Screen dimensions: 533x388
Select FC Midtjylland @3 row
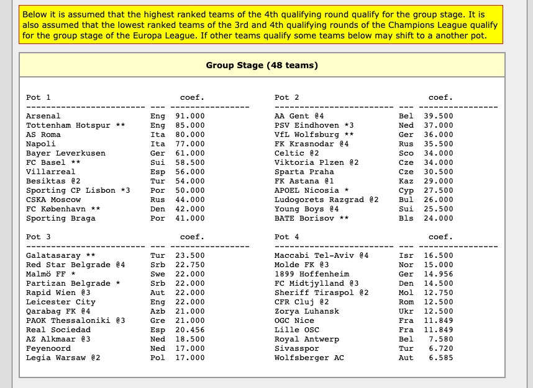pyautogui.click(x=363, y=283)
